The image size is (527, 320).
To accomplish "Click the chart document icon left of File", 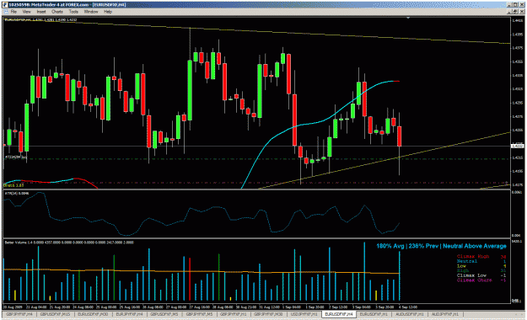I will (5, 12).
